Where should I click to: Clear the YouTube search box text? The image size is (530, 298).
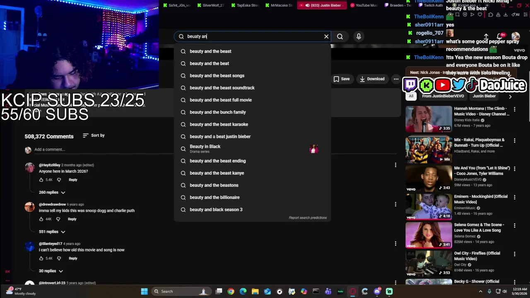pyautogui.click(x=326, y=36)
